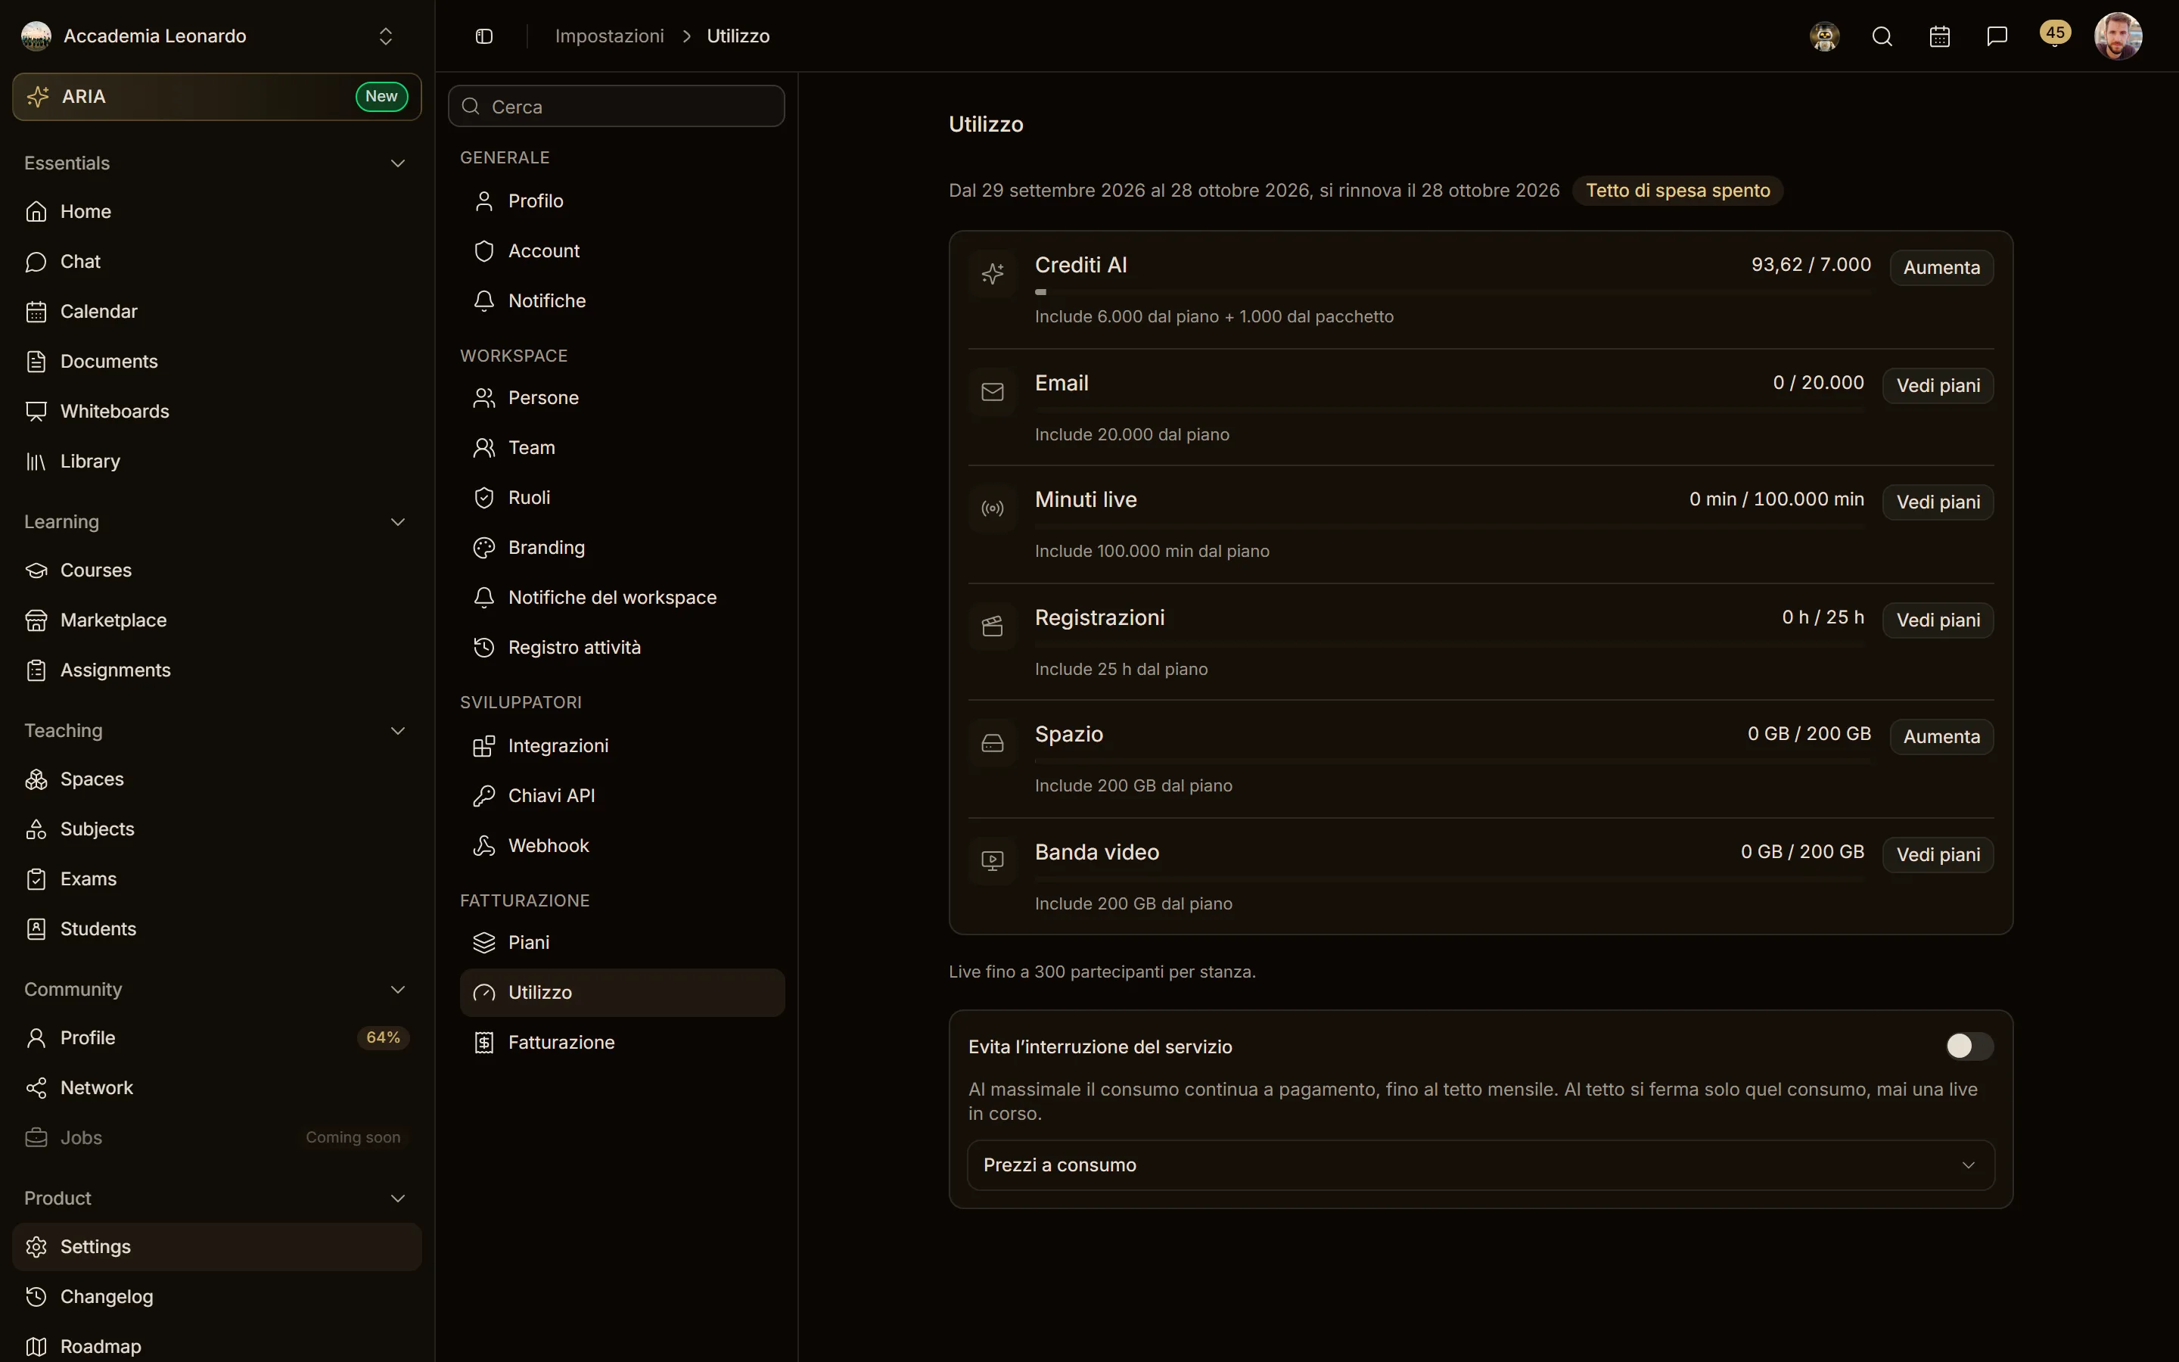Click the Impostazioni breadcrumb link
Viewport: 2179px width, 1362px height.
coord(610,36)
